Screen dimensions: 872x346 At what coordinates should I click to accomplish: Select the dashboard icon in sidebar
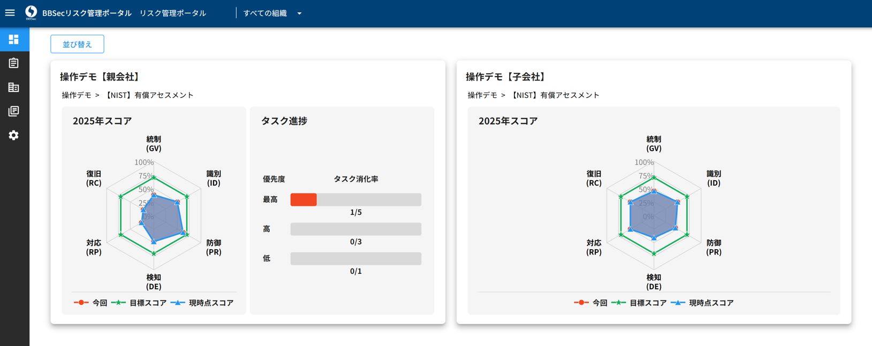14,40
